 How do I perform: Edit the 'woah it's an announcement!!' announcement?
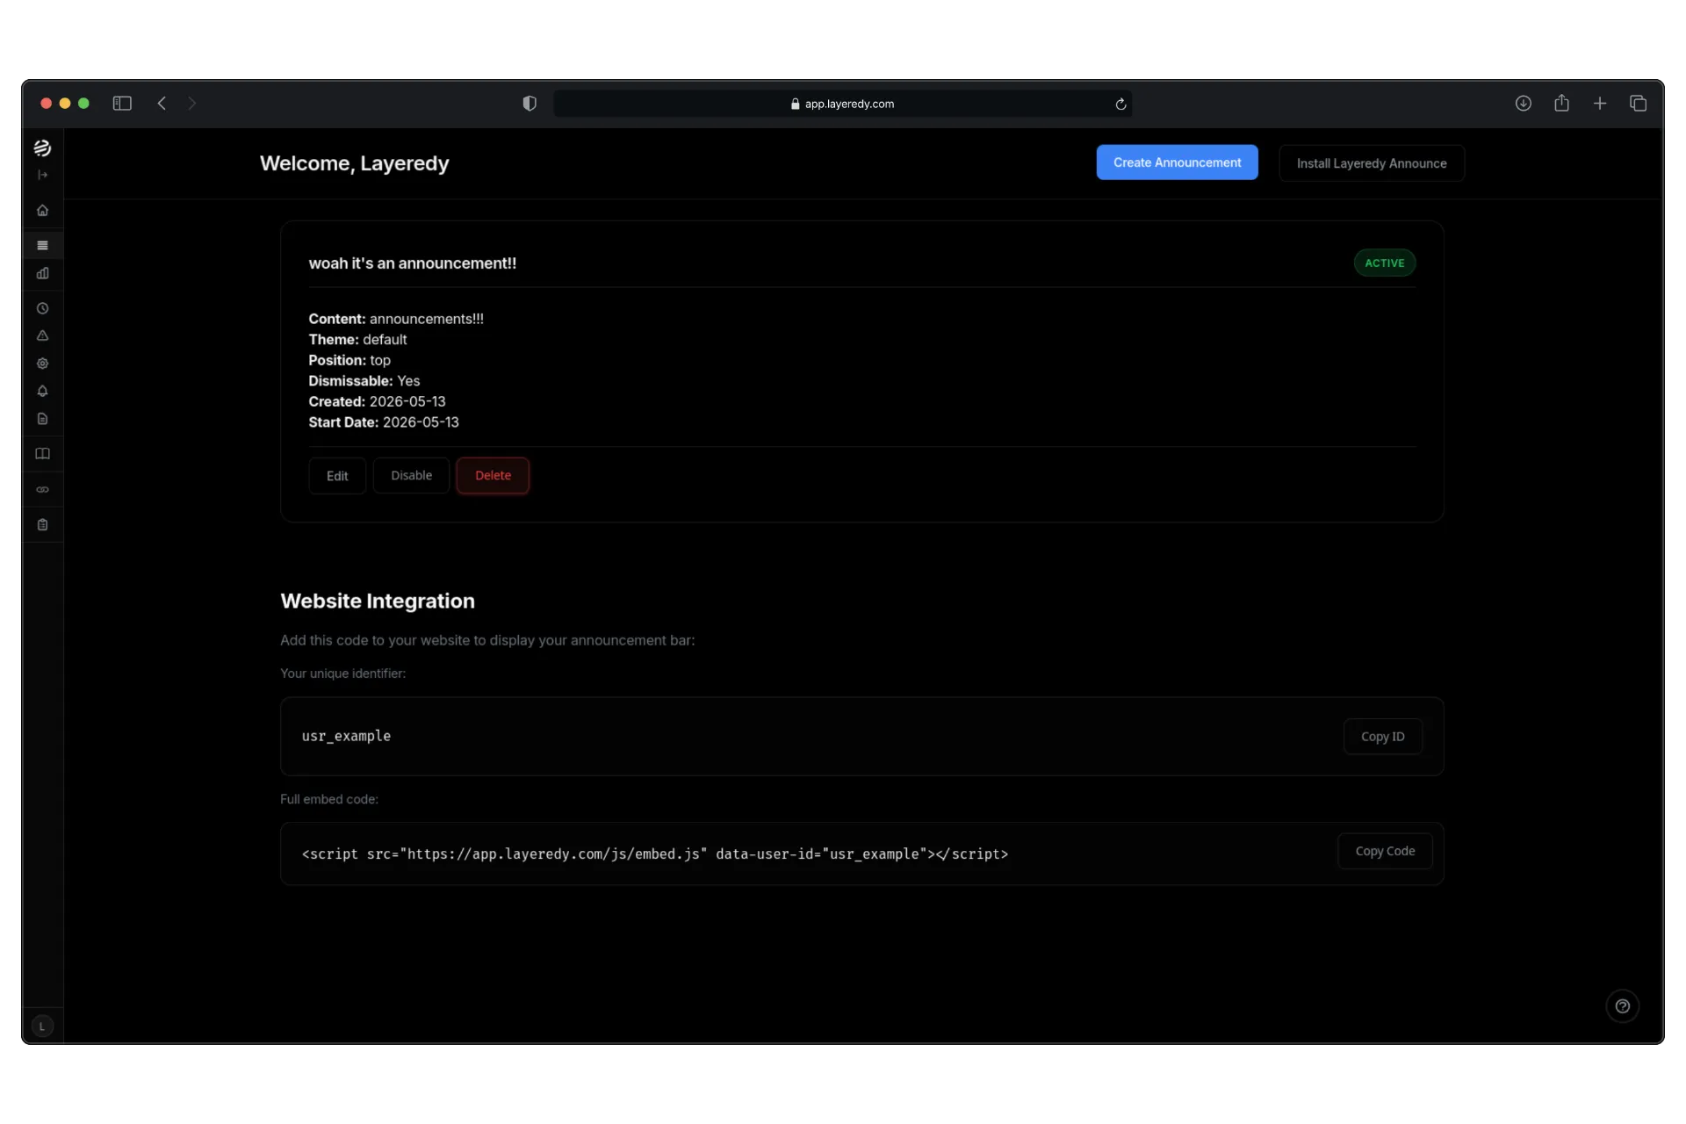tap(337, 476)
